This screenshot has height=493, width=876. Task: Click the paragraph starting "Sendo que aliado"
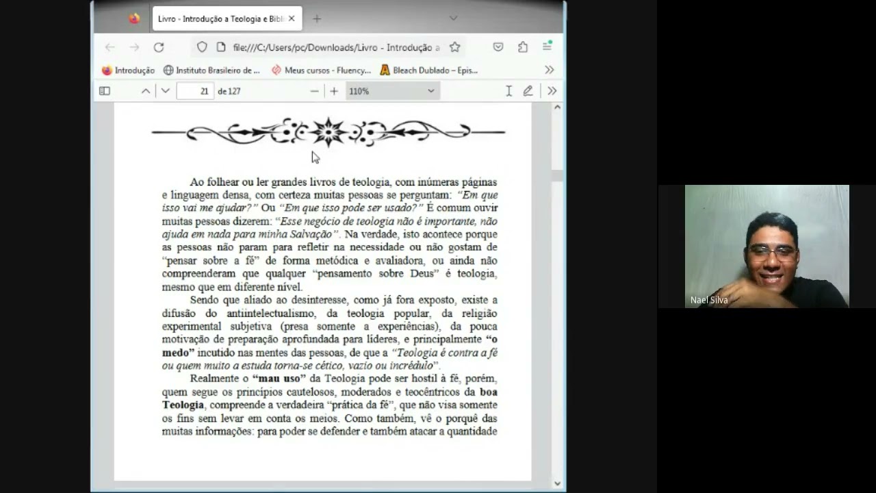[x=330, y=333]
